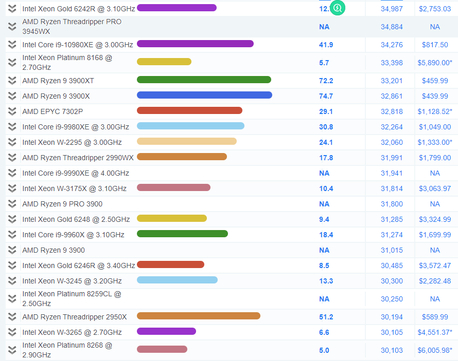Click CPU mark 34,987
The image size is (458, 361).
point(392,9)
